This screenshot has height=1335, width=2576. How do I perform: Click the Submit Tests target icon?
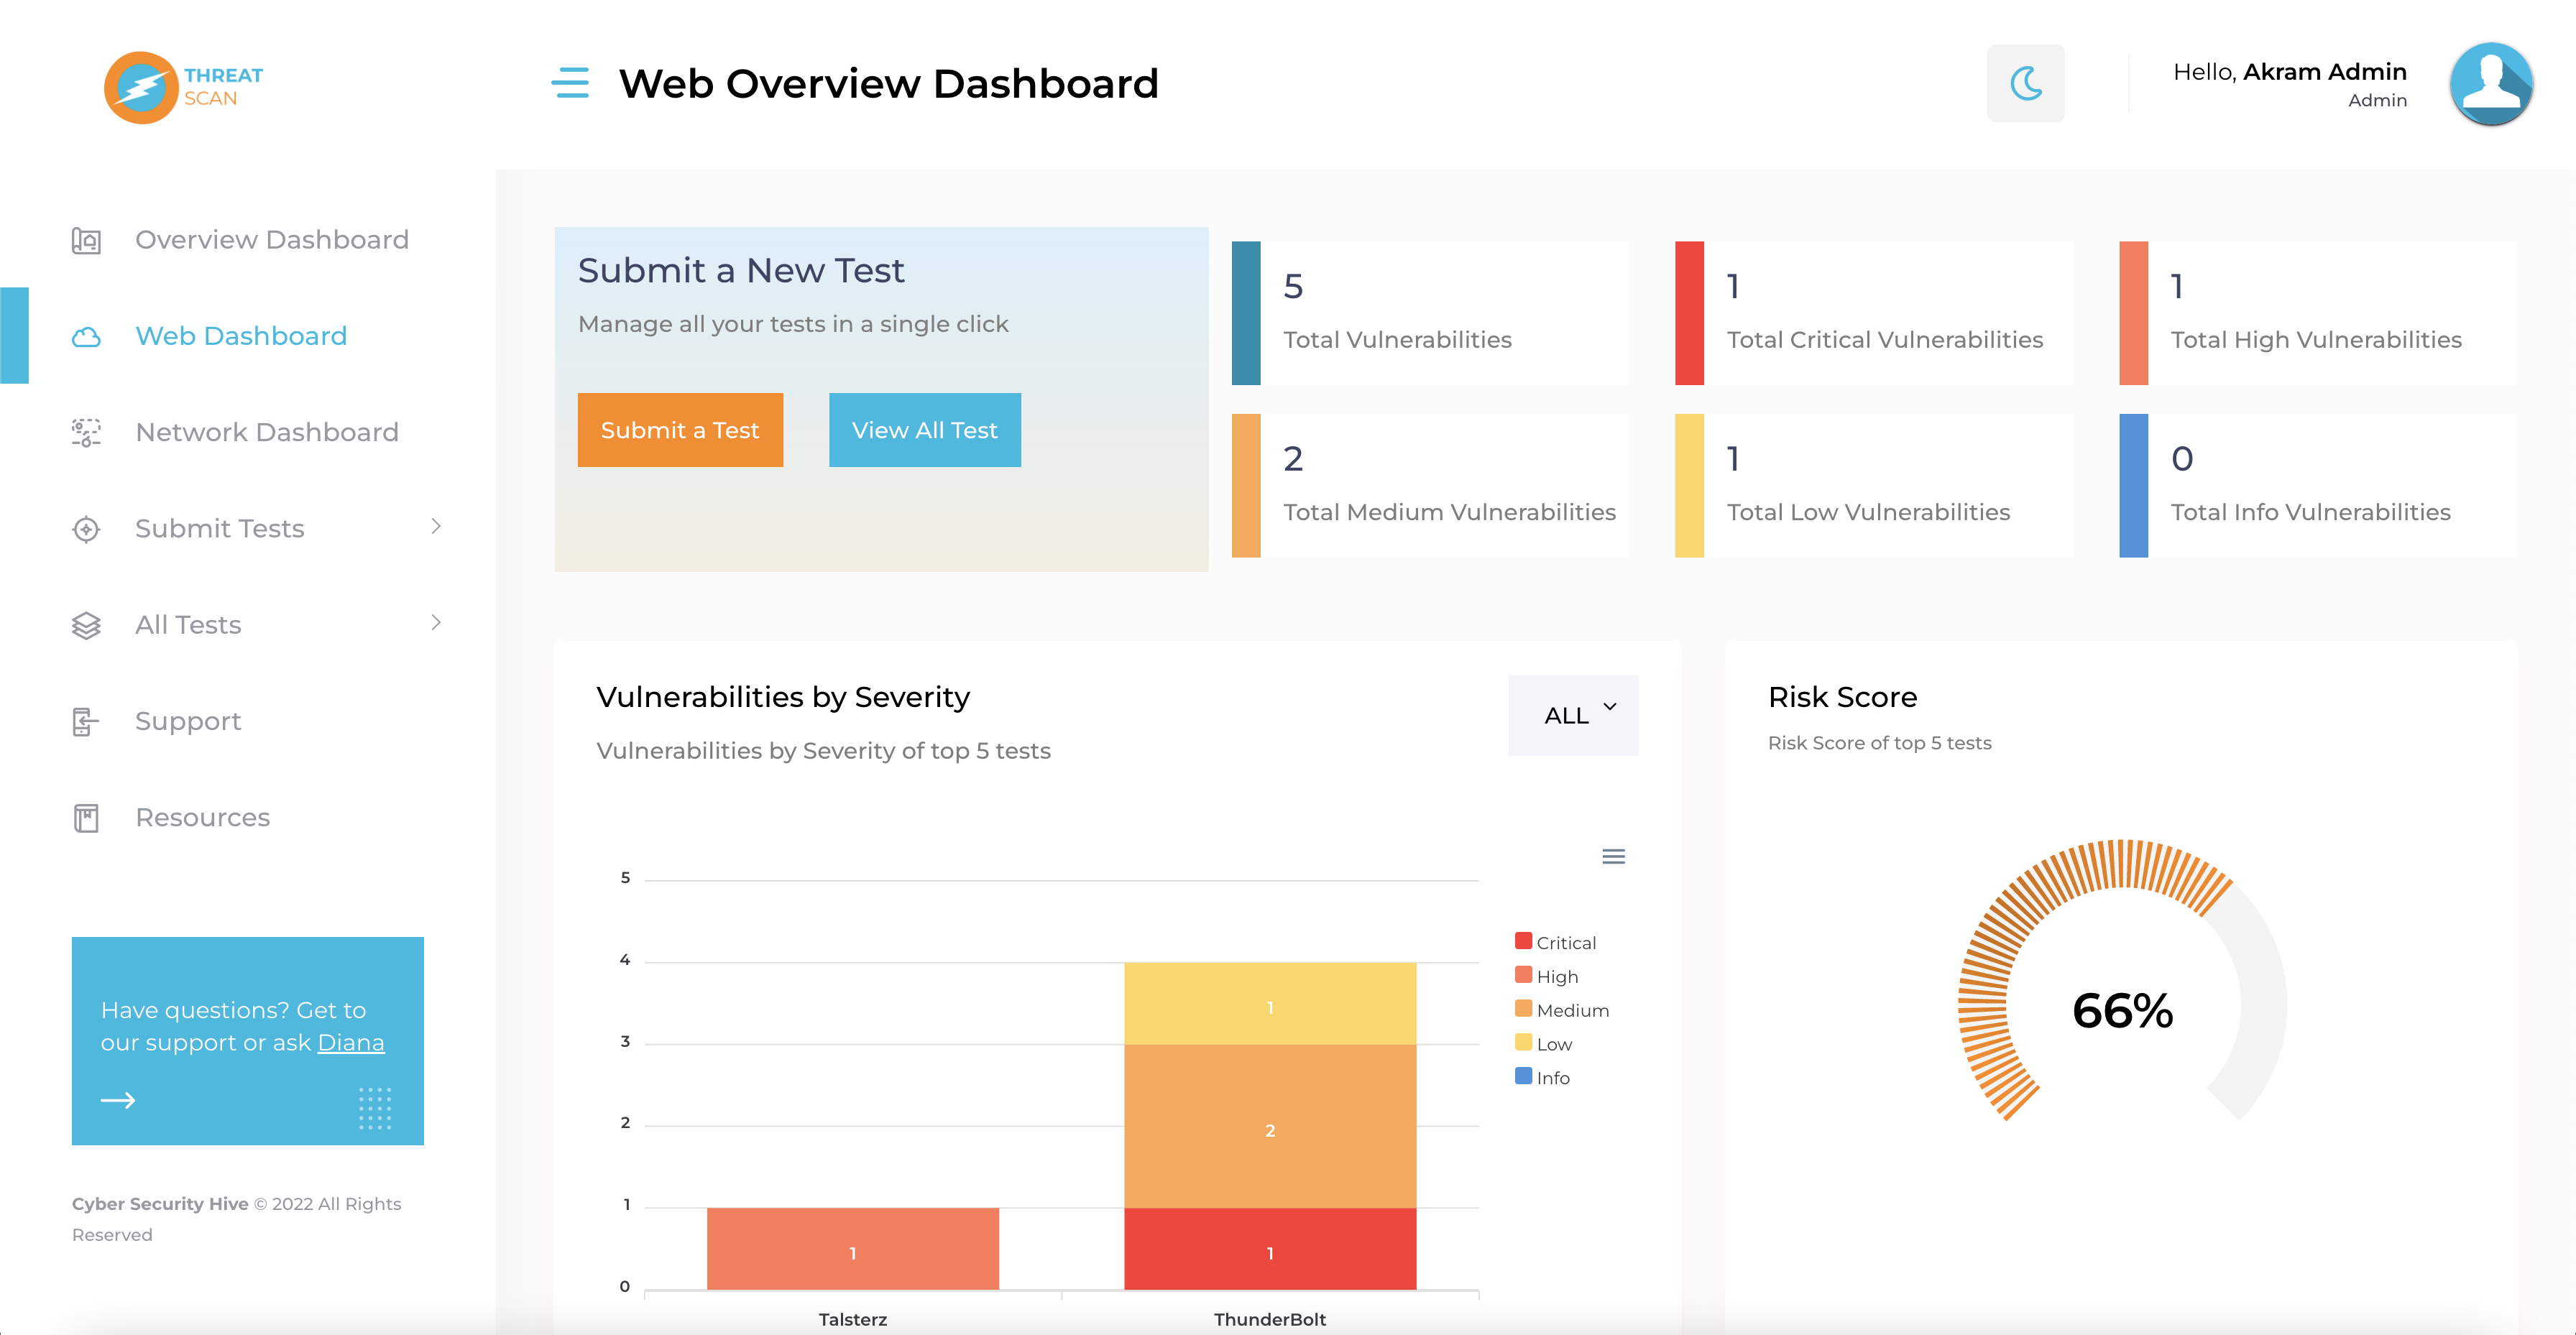(87, 528)
